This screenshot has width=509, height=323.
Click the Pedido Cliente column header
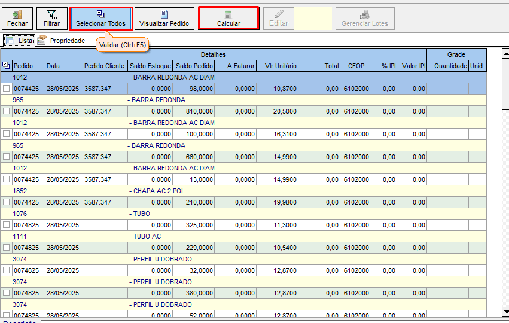[105, 66]
